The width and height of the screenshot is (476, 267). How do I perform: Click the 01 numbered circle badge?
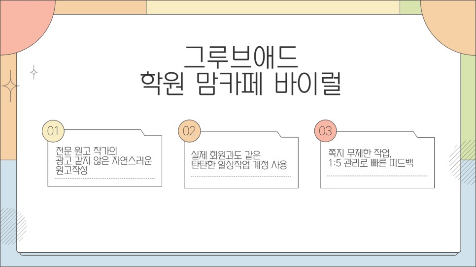53,131
